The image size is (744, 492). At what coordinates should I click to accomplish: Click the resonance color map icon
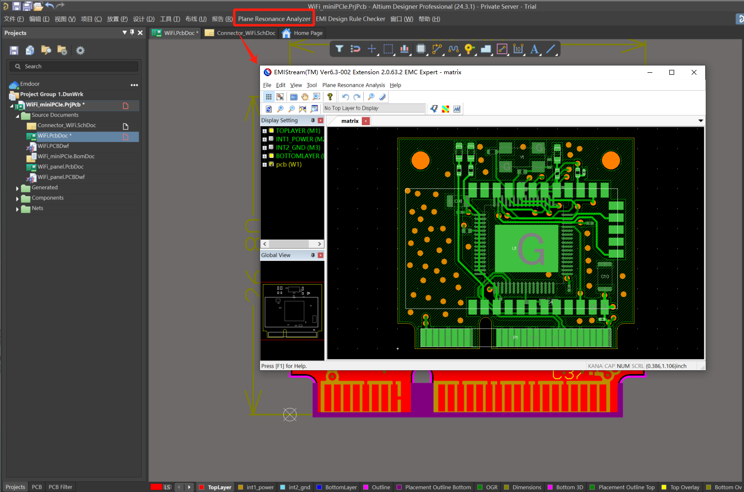pos(445,109)
